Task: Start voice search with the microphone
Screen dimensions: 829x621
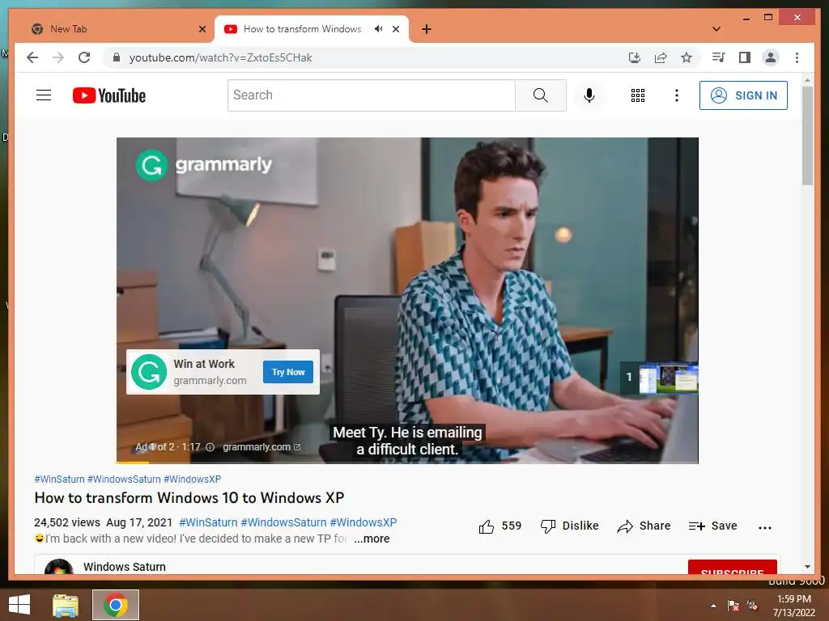Action: click(x=589, y=95)
